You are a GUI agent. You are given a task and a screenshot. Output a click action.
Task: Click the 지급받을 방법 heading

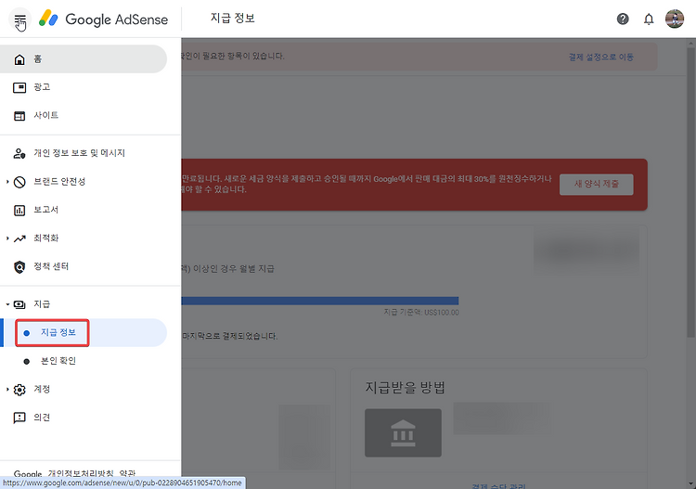click(405, 387)
